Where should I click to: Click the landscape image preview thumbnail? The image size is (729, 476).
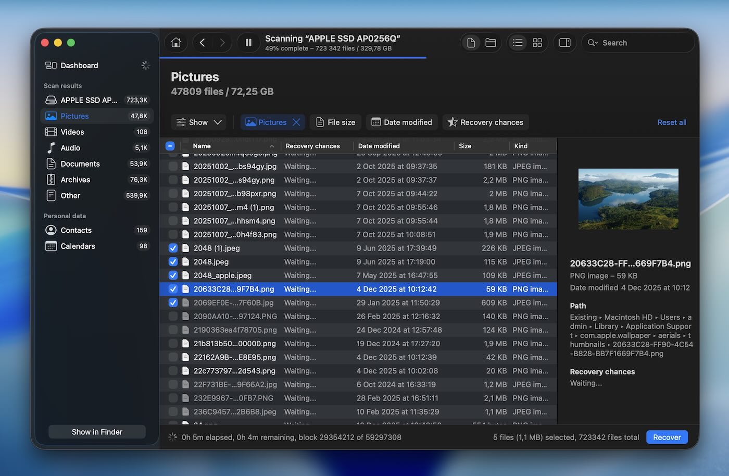point(628,199)
